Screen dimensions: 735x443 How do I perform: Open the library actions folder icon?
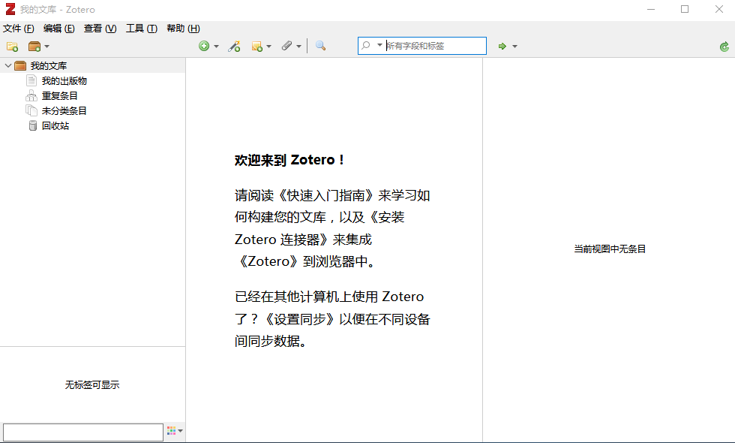point(36,46)
